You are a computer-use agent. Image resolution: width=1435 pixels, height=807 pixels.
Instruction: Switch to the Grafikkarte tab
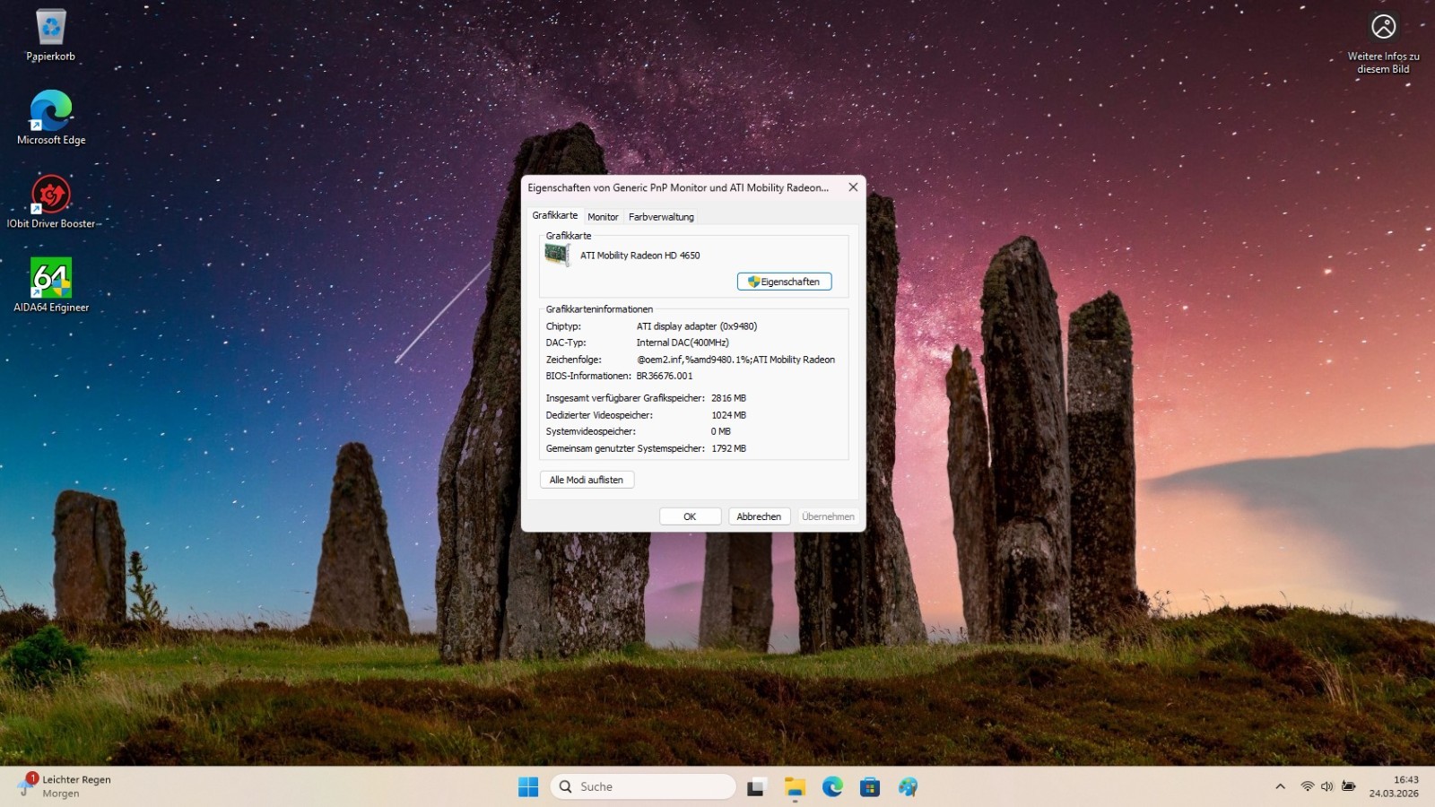pyautogui.click(x=555, y=215)
